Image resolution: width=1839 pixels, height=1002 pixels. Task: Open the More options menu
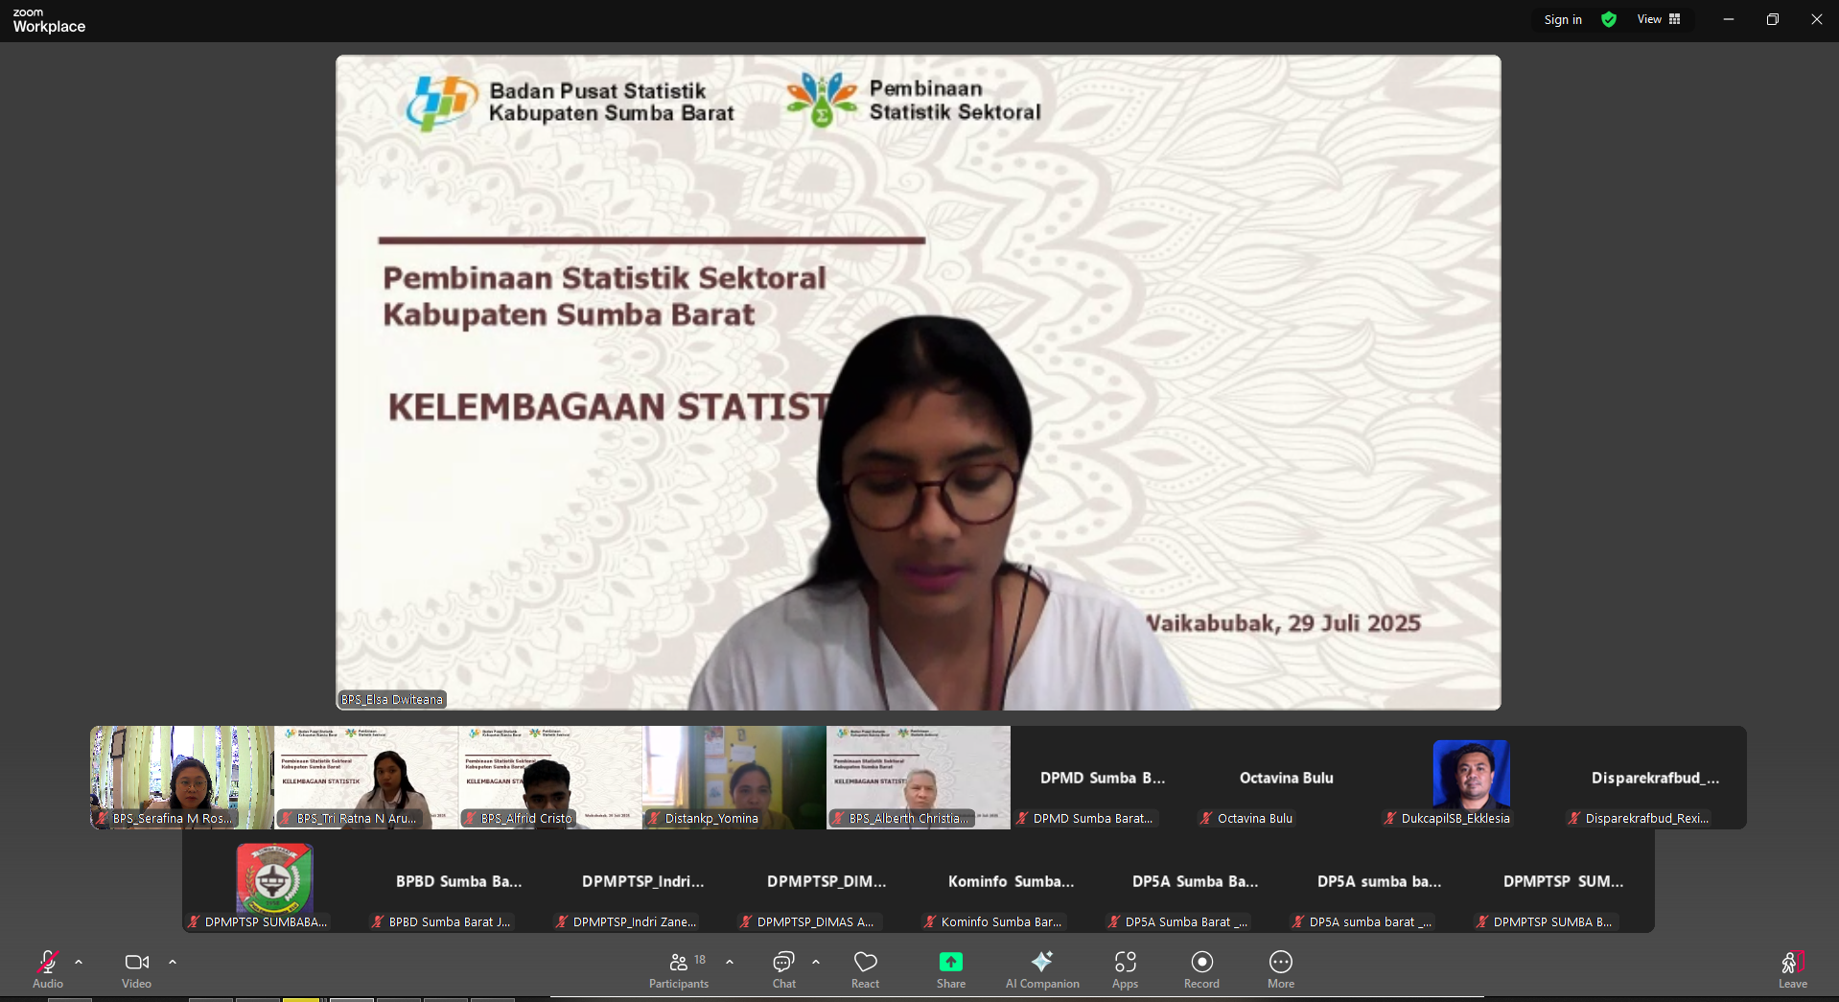[1280, 968]
